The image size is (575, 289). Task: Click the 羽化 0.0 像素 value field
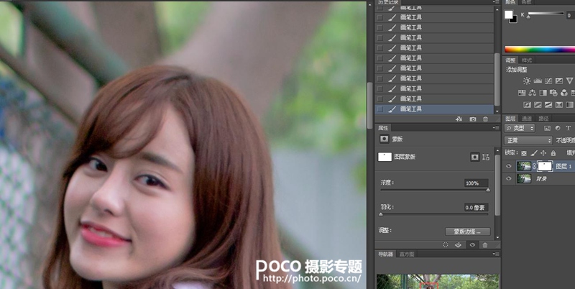[x=476, y=207]
